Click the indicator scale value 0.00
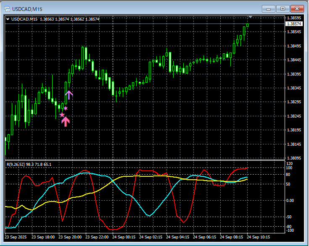 (x=290, y=201)
